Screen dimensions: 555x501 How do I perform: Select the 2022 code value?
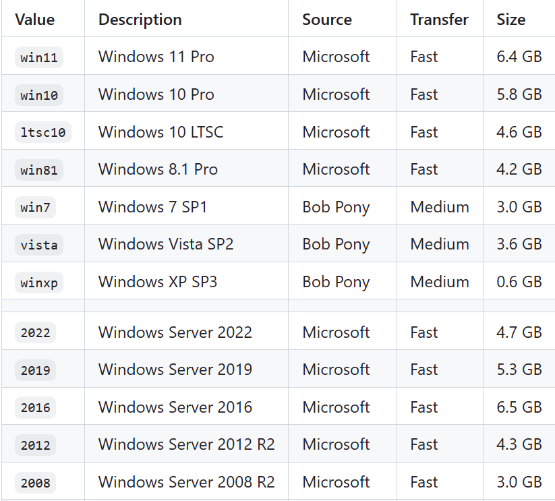[35, 332]
